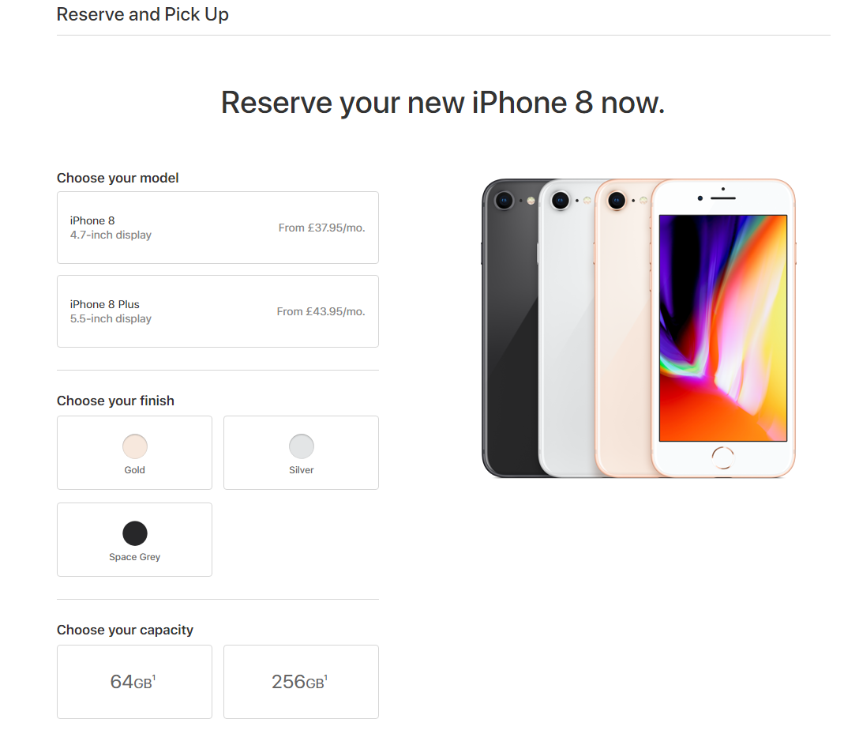Select the 256GB capacity option
The image size is (859, 734).
(301, 682)
